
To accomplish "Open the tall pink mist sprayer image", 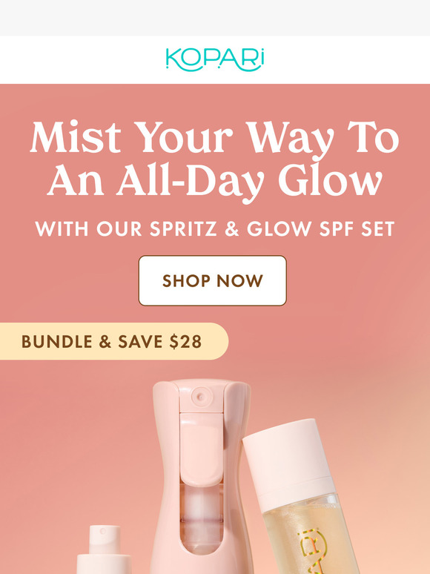I will tap(202, 476).
